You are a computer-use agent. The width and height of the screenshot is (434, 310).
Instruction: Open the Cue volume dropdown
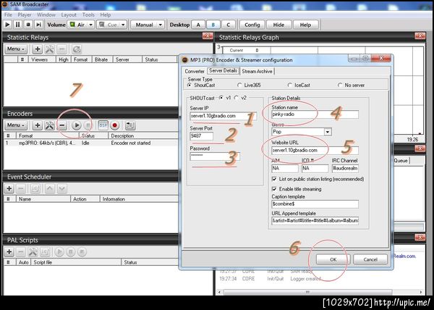click(x=123, y=25)
